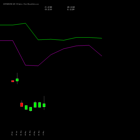
Task: Click the red candle for 04 May
Action: [x=22, y=105]
